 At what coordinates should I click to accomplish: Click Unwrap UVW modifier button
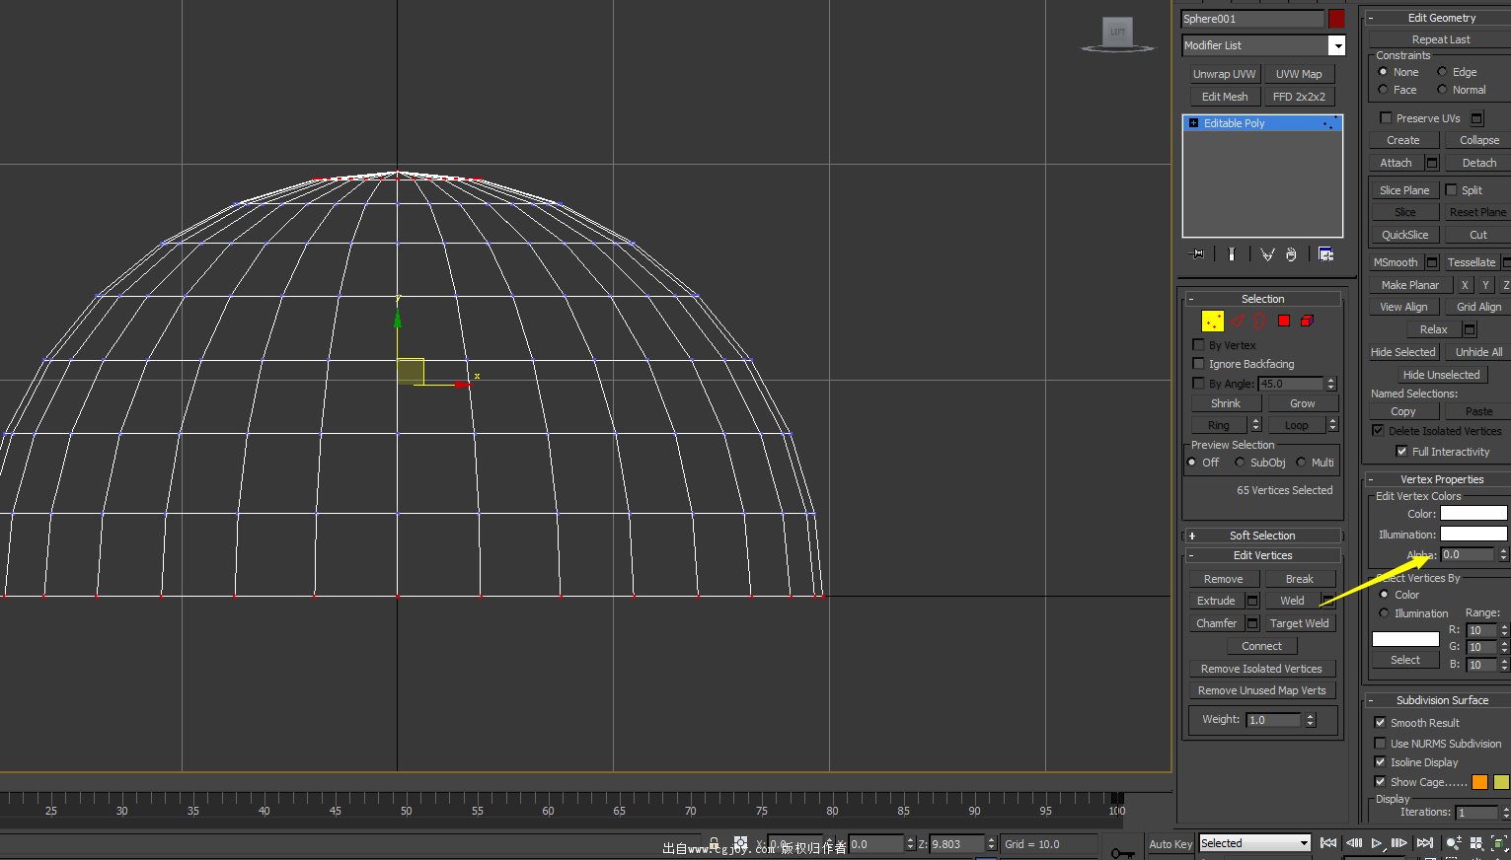(x=1224, y=74)
